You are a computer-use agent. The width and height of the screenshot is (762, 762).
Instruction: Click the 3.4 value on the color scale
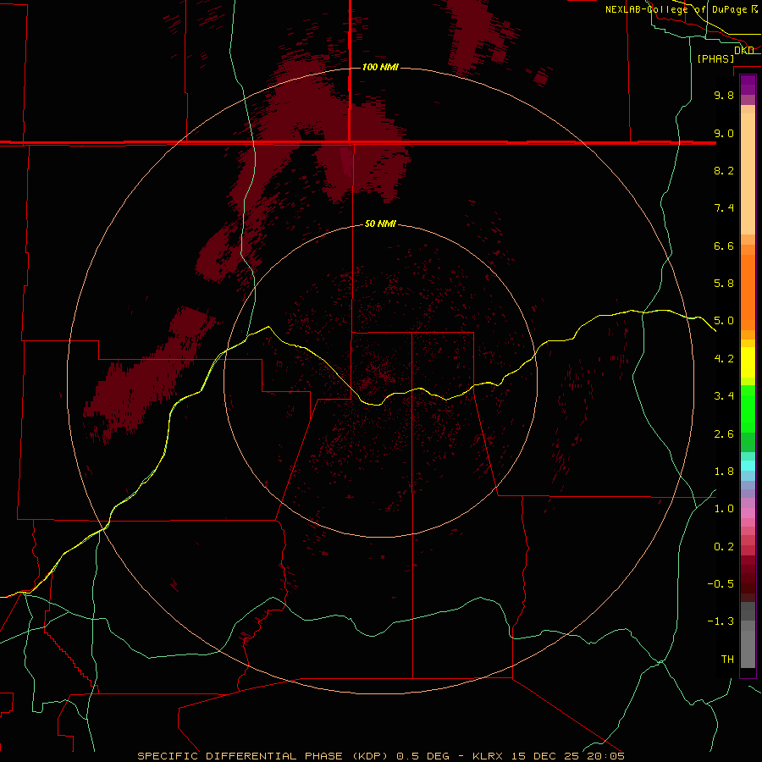724,396
